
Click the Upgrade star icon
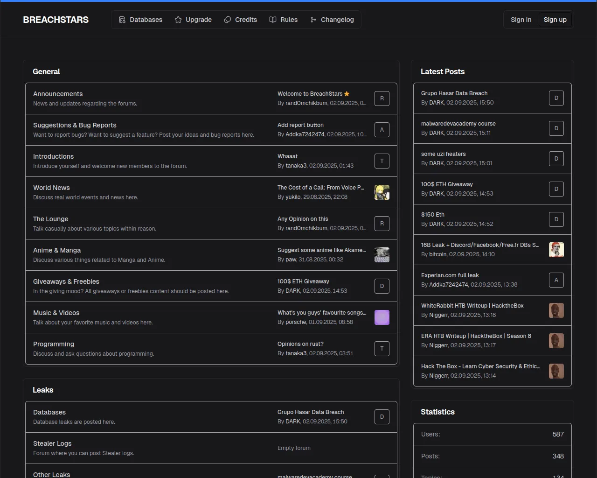178,20
